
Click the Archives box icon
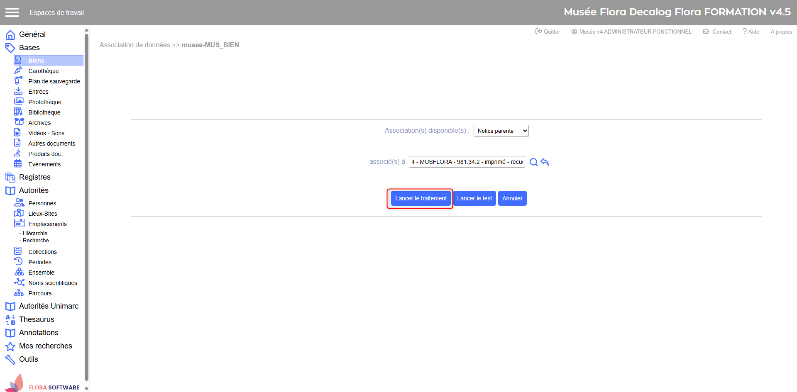tap(19, 122)
